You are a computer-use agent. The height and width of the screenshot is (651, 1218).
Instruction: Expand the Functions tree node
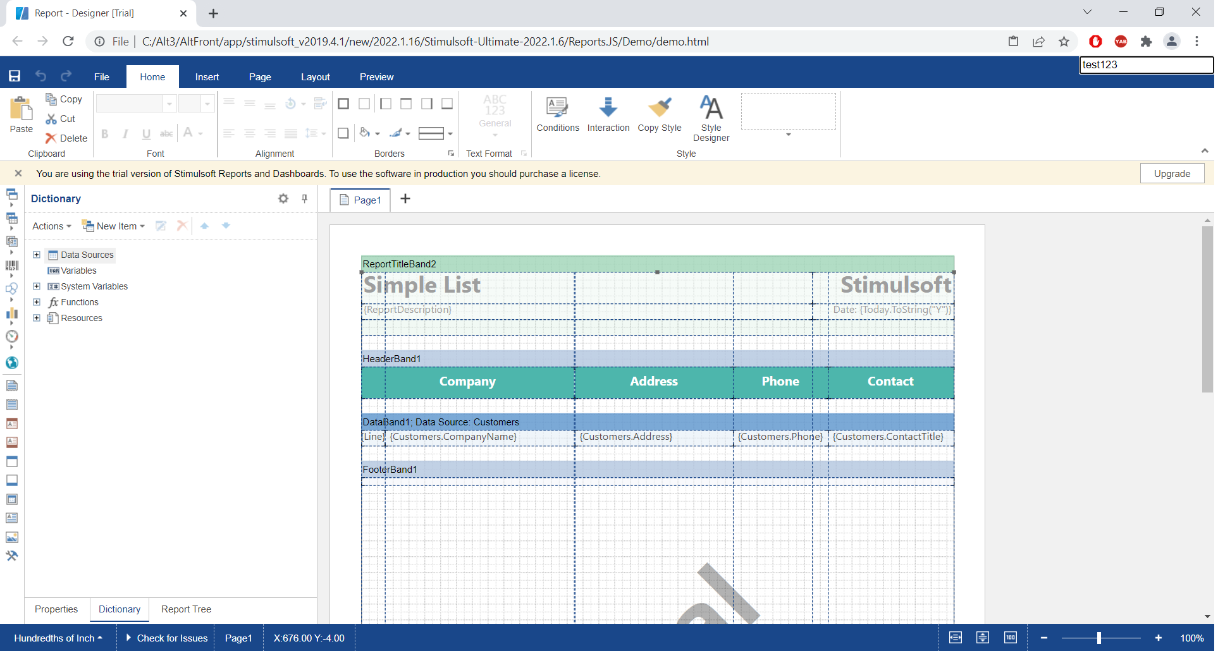pyautogui.click(x=37, y=302)
